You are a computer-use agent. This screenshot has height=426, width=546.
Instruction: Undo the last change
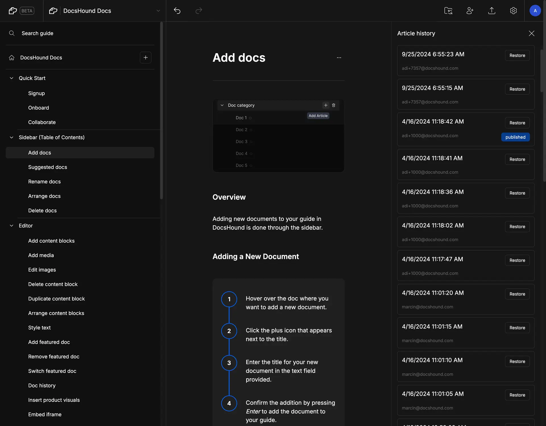pyautogui.click(x=177, y=11)
